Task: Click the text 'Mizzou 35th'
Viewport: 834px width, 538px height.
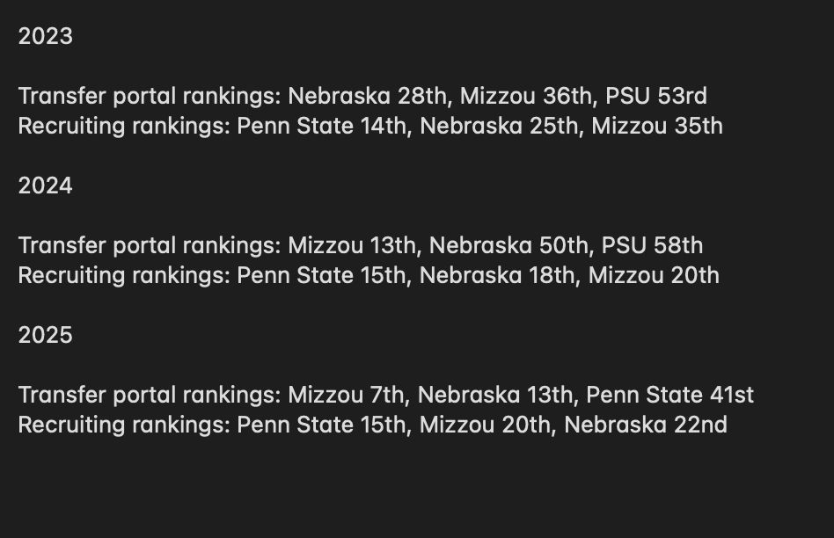Action: (x=657, y=126)
